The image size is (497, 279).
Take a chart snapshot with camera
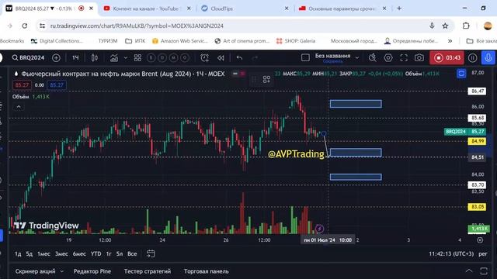419,57
